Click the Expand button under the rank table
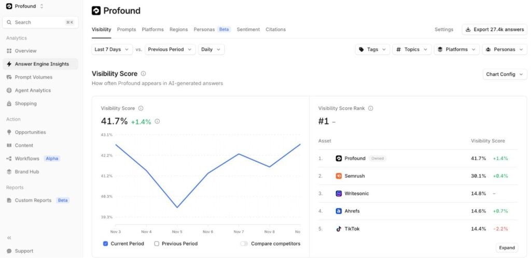 click(507, 248)
